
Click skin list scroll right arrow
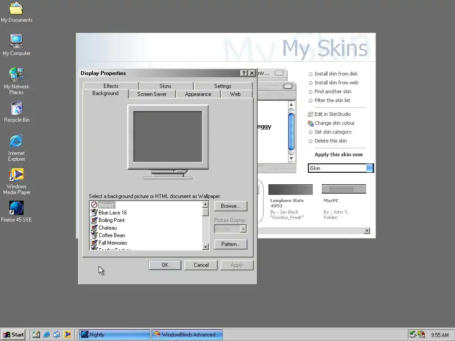click(367, 231)
